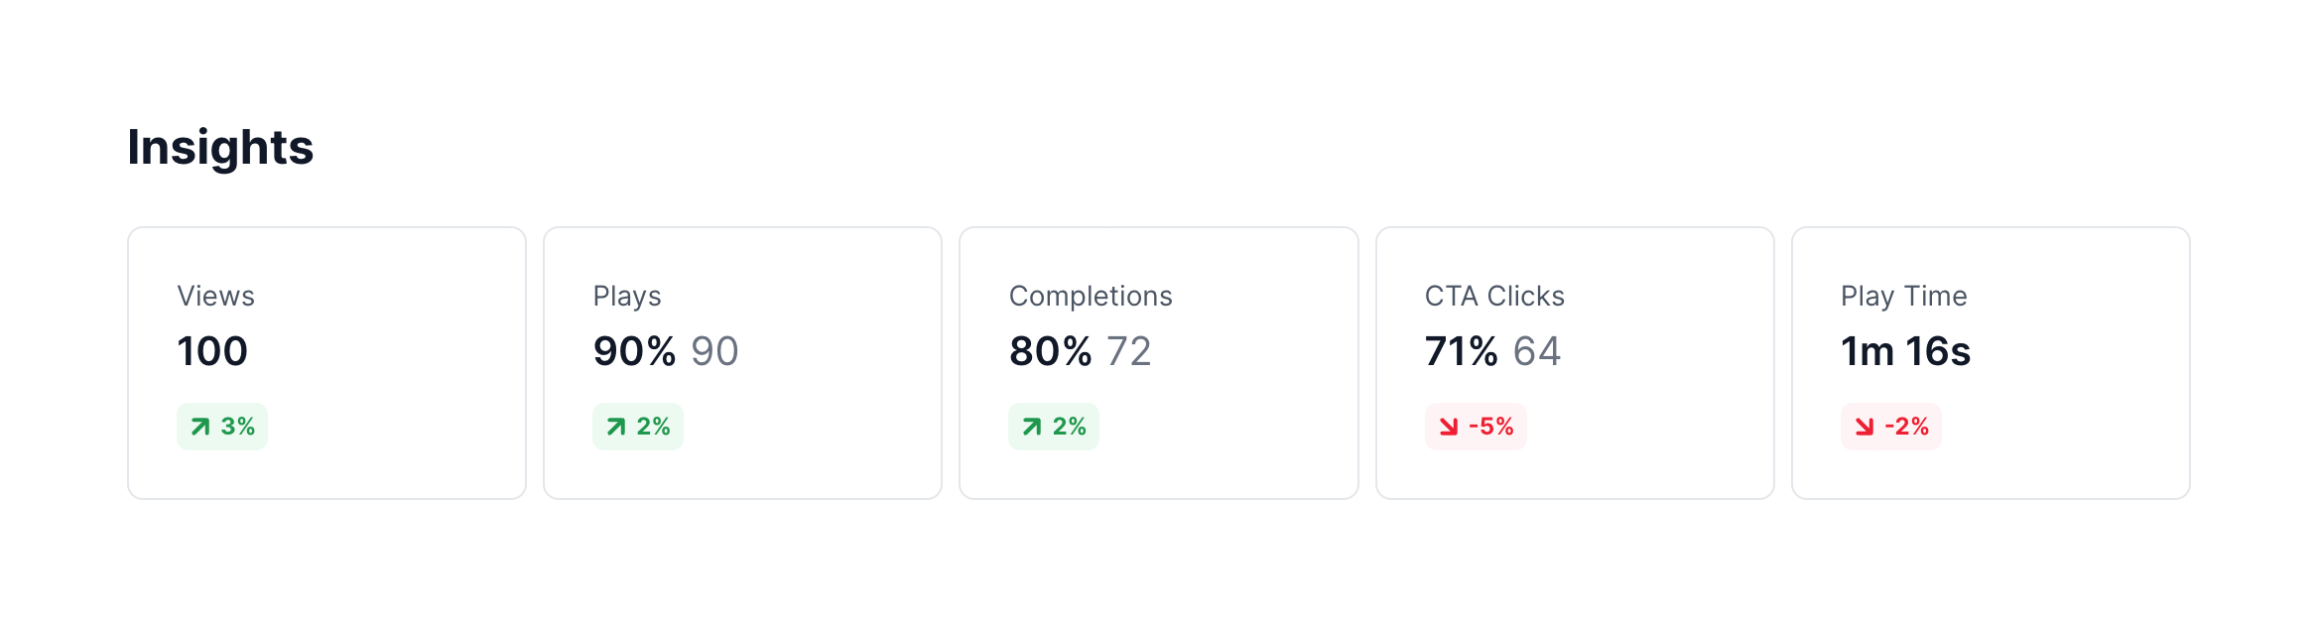Select the 90% plays percentage
The height and width of the screenshot is (627, 2318).
tap(634, 351)
